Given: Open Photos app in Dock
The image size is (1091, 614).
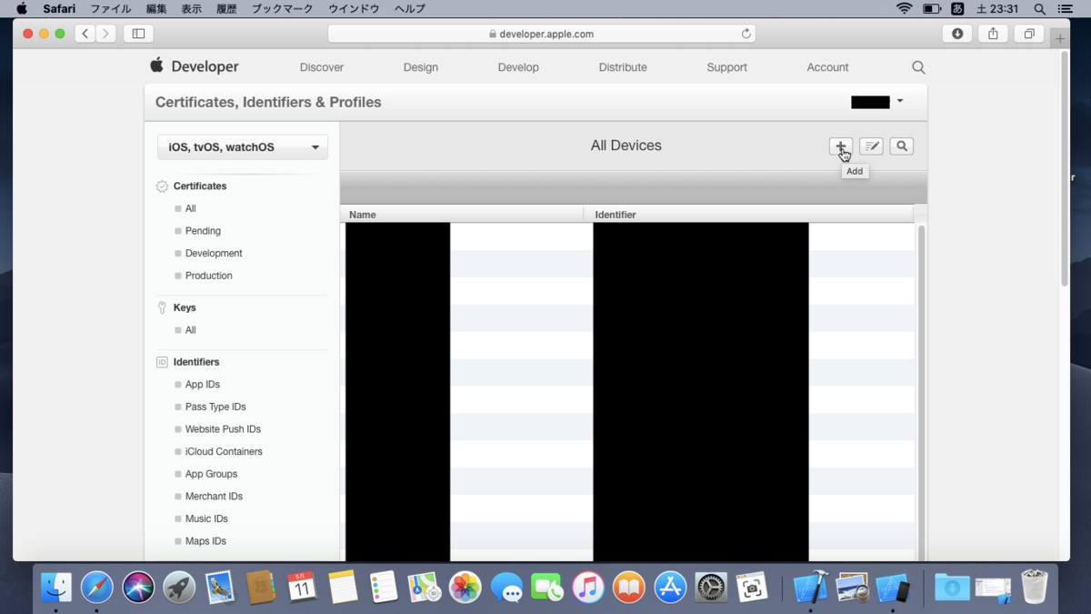Looking at the screenshot, I should (465, 588).
